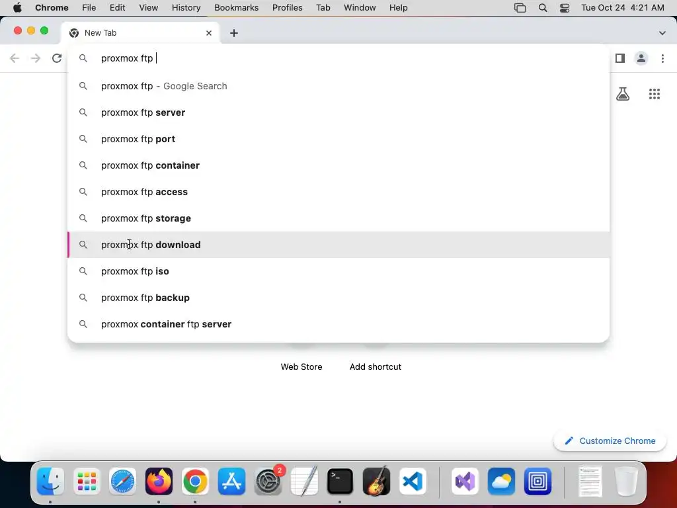Viewport: 677px width, 508px height.
Task: Open the Chrome application menu
Action: click(x=52, y=8)
